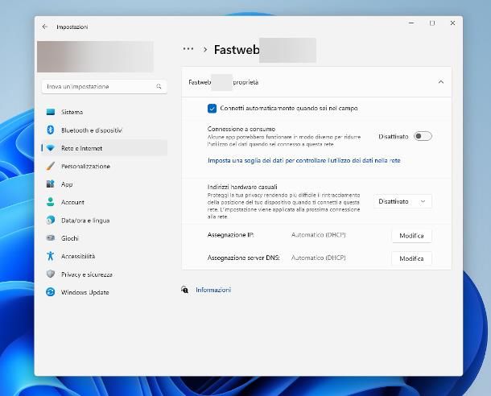
Task: Click Modifica for Assegnazione IP
Action: (411, 236)
